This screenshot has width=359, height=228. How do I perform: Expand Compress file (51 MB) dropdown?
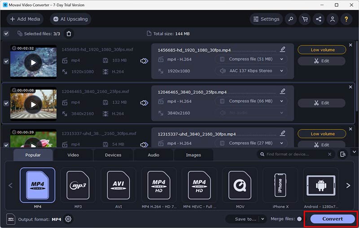point(282,59)
